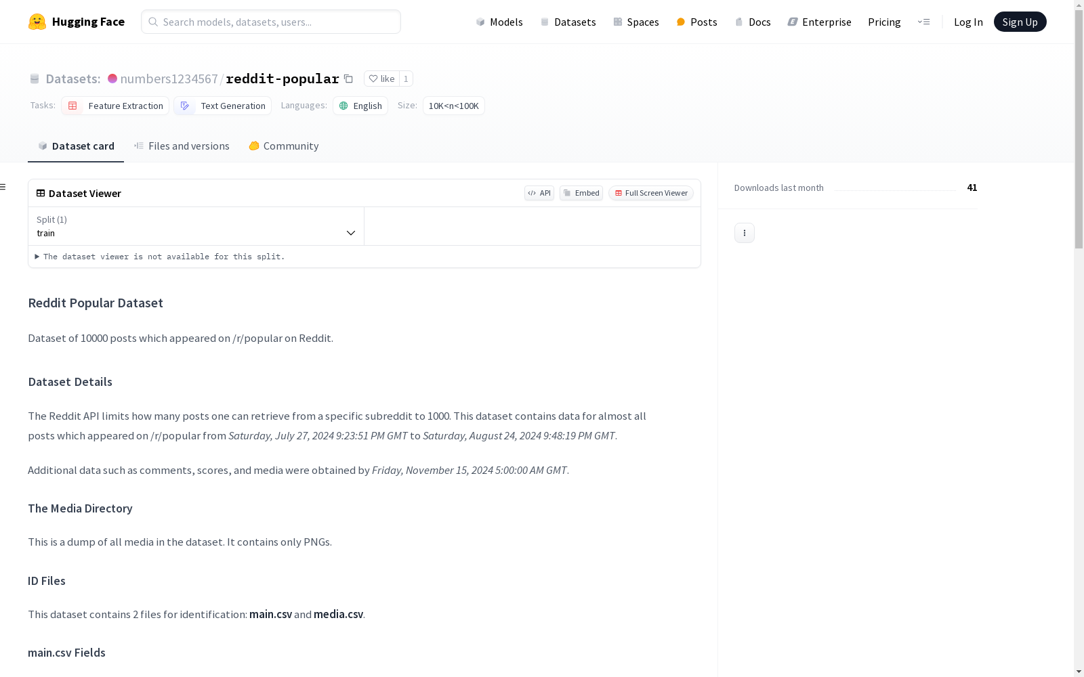Viewport: 1084px width, 677px height.
Task: Click the Datasets stack icon beside the title
Action: [x=35, y=79]
